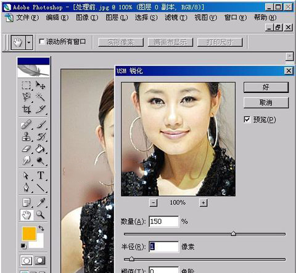
Task: Enable the 滚动所有窗口 checkbox
Action: click(x=42, y=41)
